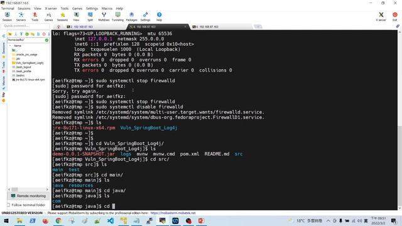
Task: Click the View toolbar icon
Action: [x=76, y=17]
